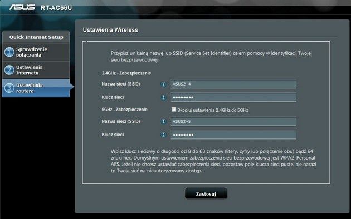
Task: Click the Przypisz unikalną nazwę description text
Action: [x=211, y=57]
